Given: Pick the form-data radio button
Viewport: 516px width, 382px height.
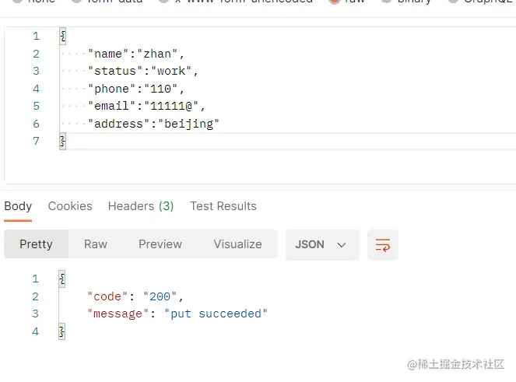Looking at the screenshot, I should [x=76, y=2].
